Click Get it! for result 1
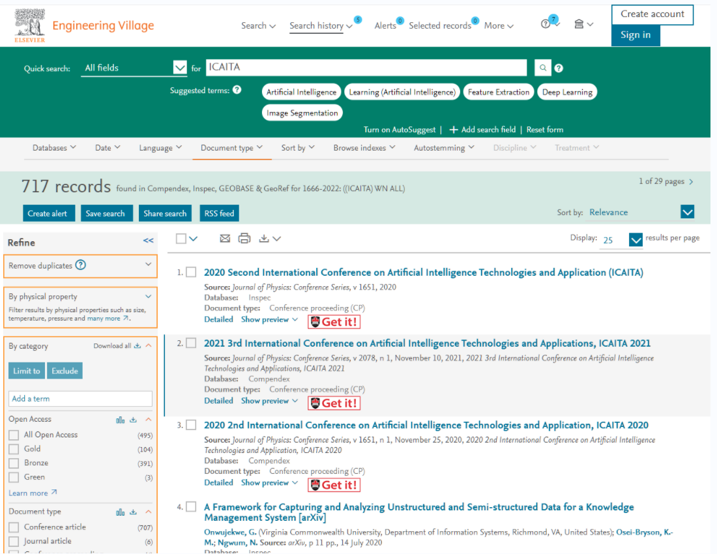The image size is (717, 554). coord(334,322)
